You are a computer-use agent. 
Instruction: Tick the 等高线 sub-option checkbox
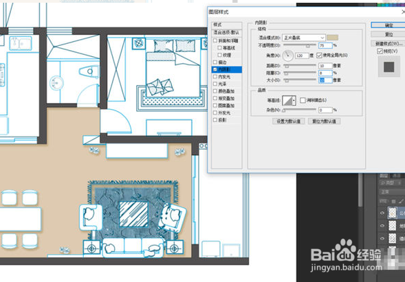coord(219,48)
